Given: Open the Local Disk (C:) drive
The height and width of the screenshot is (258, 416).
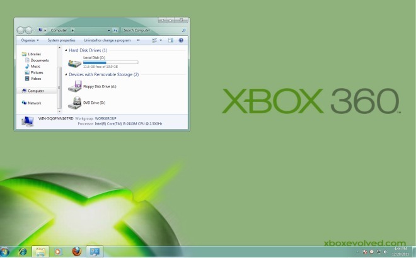Looking at the screenshot, I should [x=103, y=62].
